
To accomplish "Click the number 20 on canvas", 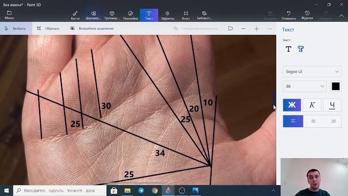I will (x=194, y=109).
